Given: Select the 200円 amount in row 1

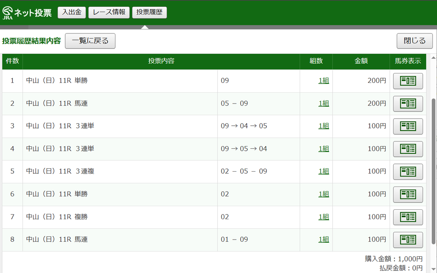Looking at the screenshot, I should click(x=377, y=81).
